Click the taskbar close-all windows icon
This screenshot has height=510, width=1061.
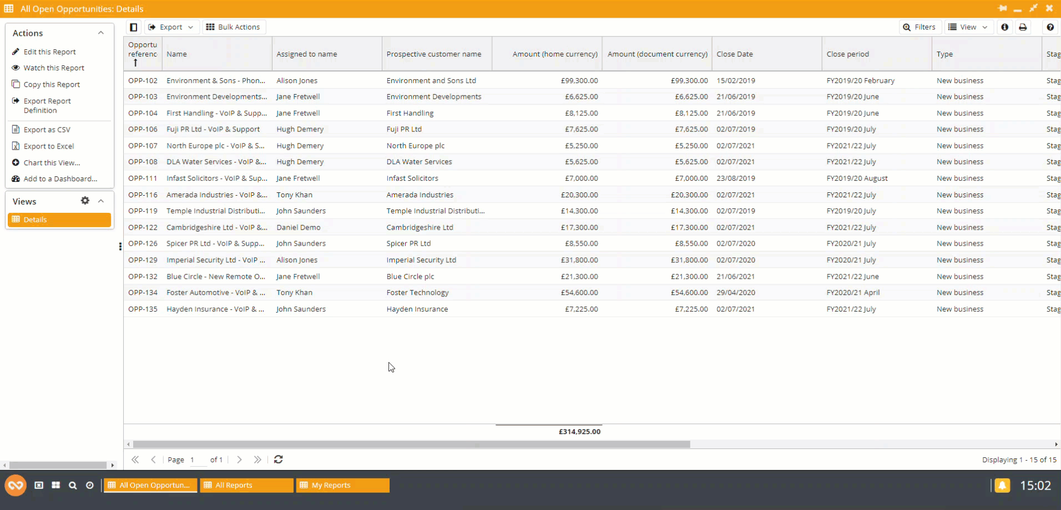pos(39,485)
